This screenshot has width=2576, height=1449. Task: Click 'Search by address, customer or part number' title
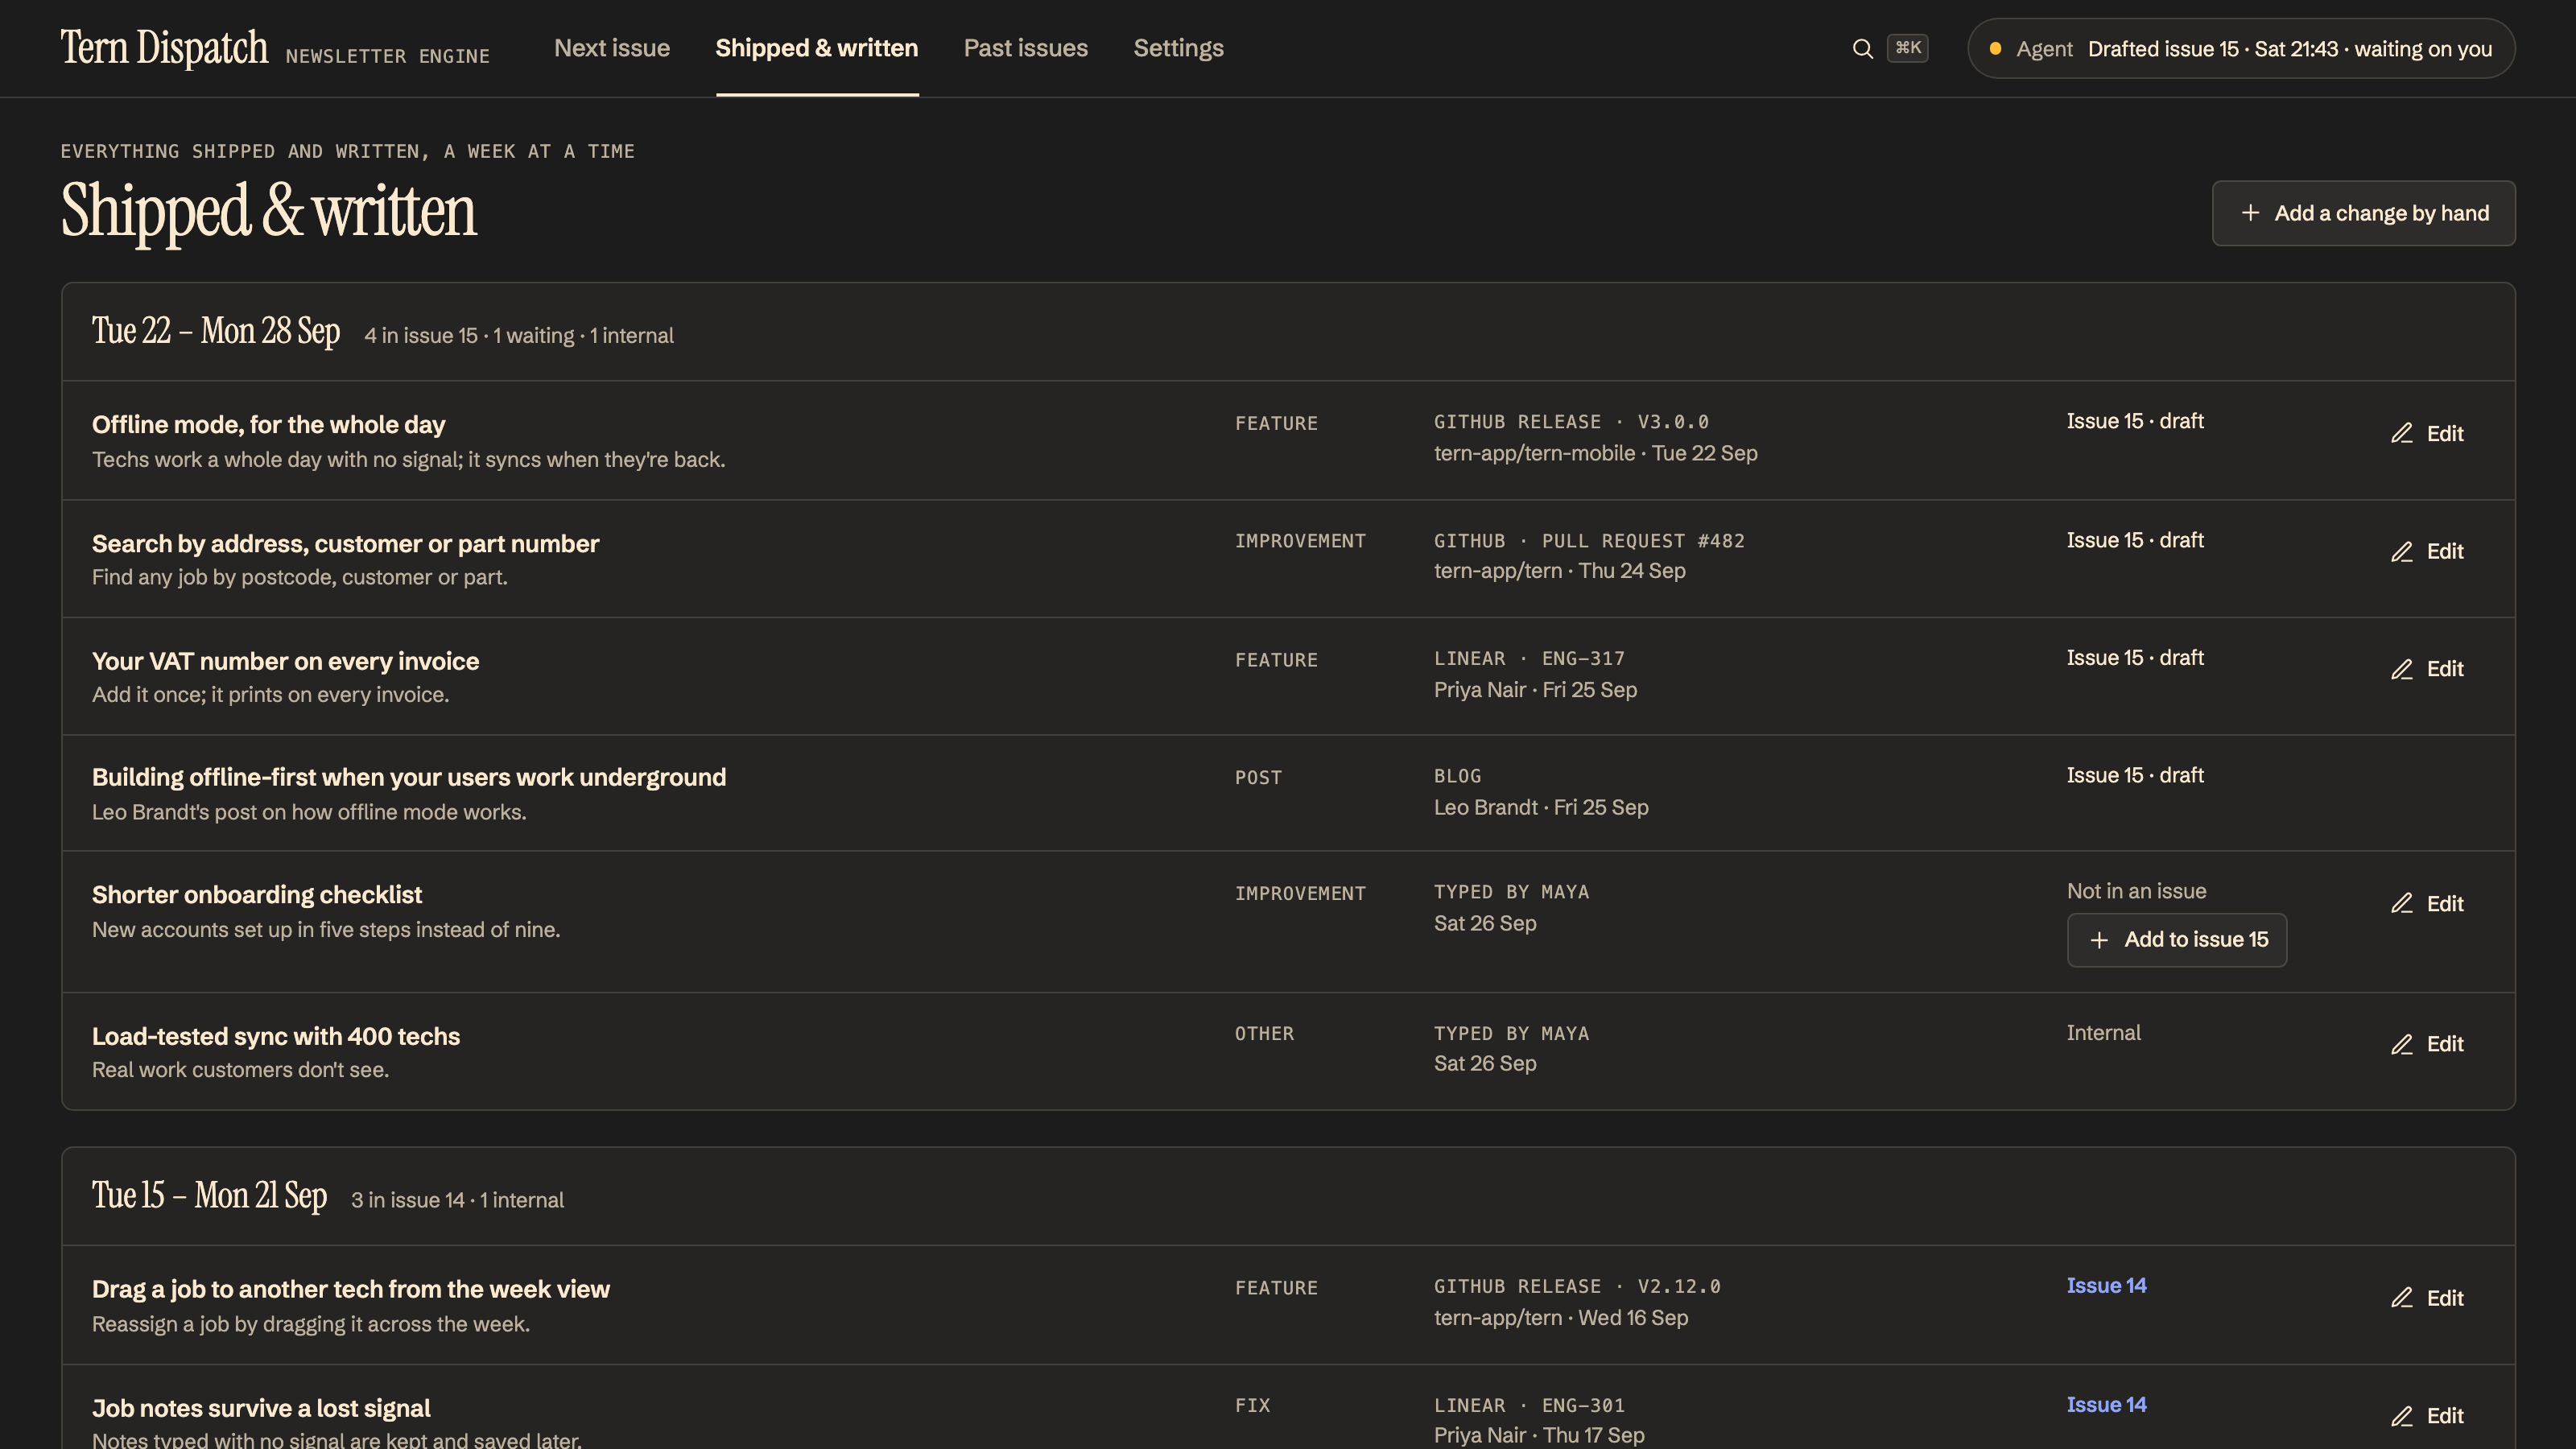(x=345, y=544)
